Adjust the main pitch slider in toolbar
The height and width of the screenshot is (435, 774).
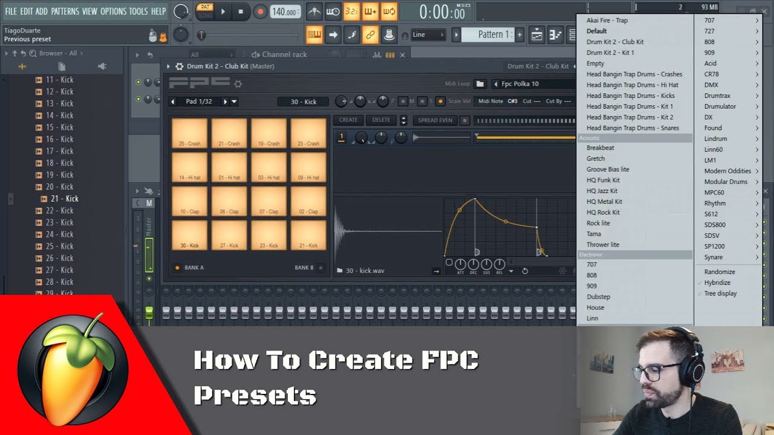pos(248,35)
